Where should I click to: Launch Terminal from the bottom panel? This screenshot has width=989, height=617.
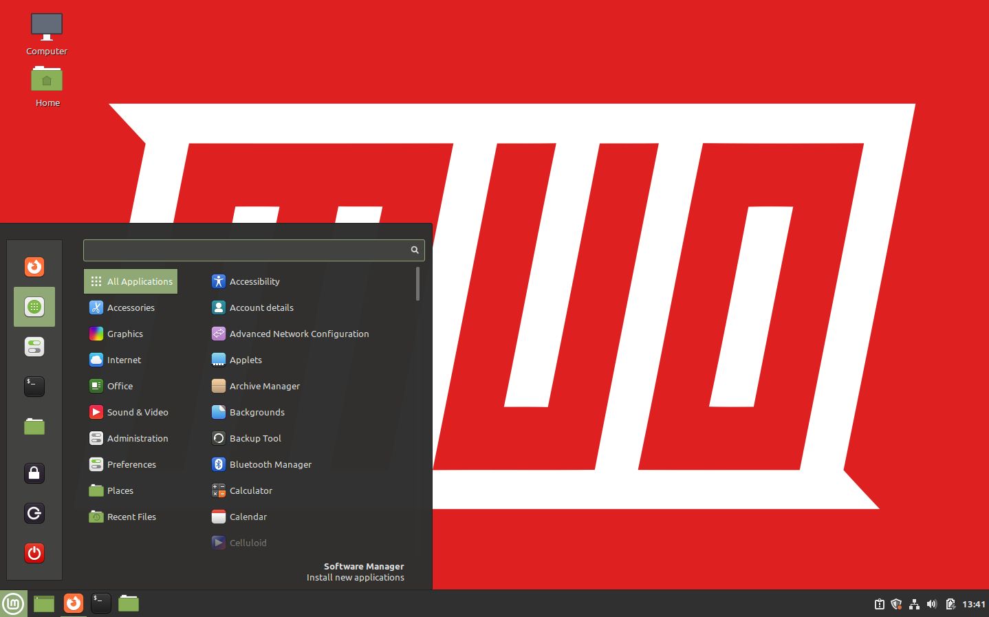tap(101, 603)
